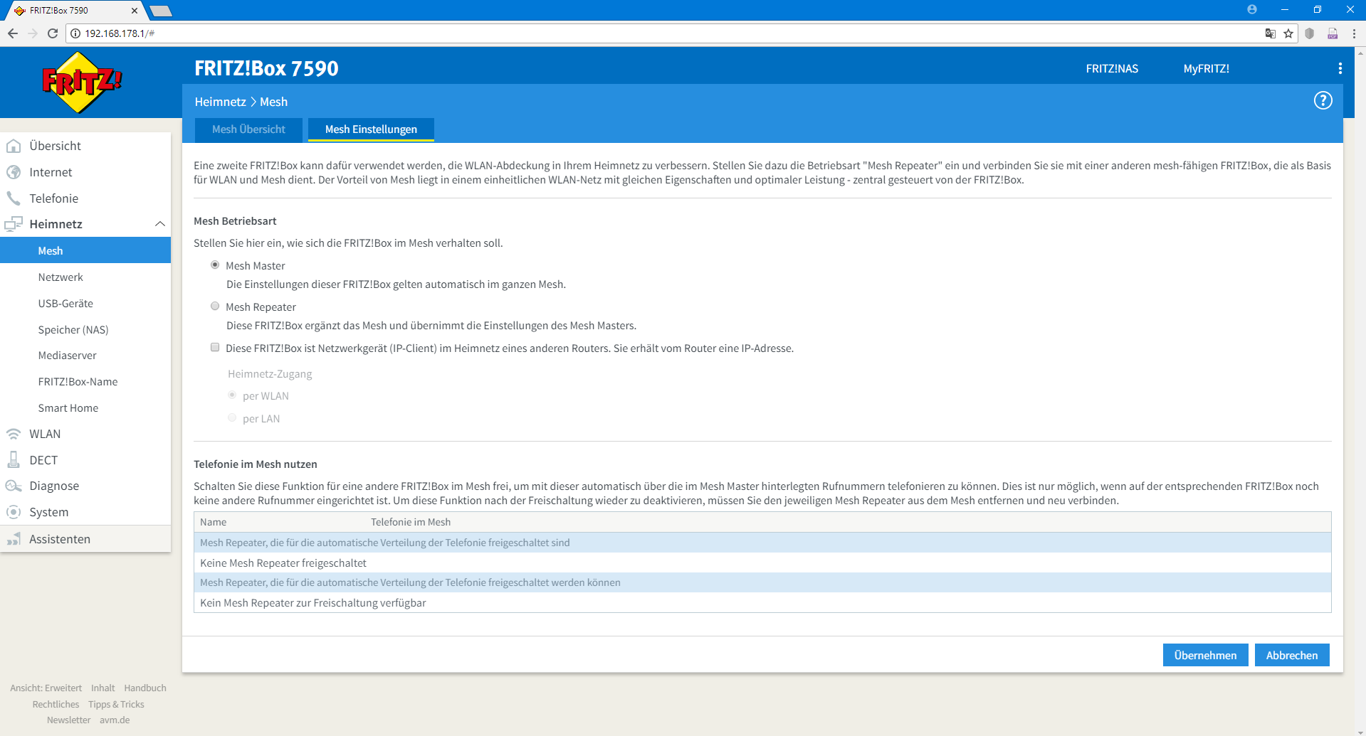Open the Inhalt footer link

coord(103,688)
